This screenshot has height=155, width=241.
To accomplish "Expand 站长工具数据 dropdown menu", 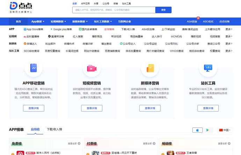I will pyautogui.click(x=103, y=21).
